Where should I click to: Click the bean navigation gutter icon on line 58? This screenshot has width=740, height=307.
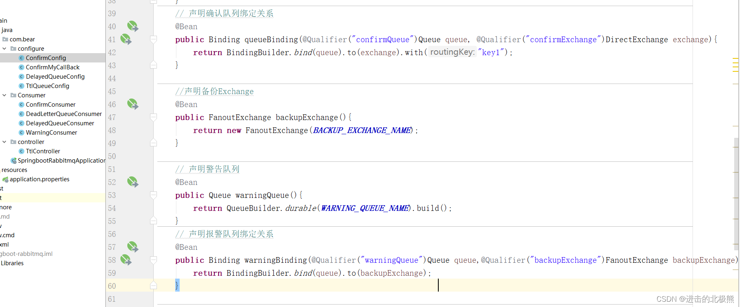point(126,260)
